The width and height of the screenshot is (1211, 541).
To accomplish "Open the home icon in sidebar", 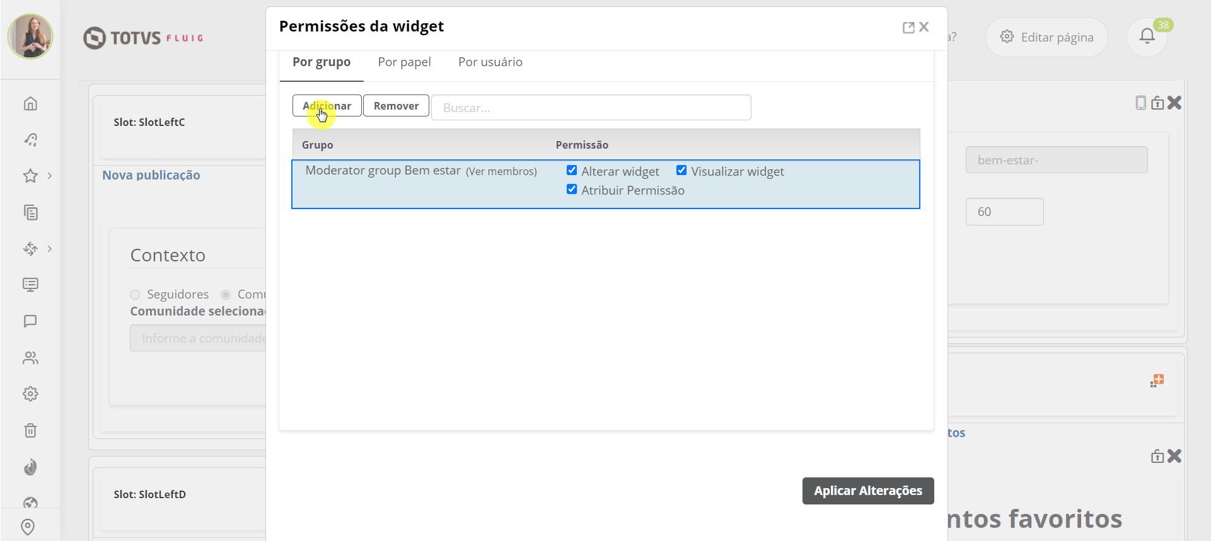I will [30, 103].
